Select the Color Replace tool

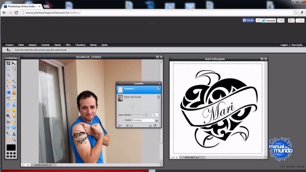tap(8, 98)
